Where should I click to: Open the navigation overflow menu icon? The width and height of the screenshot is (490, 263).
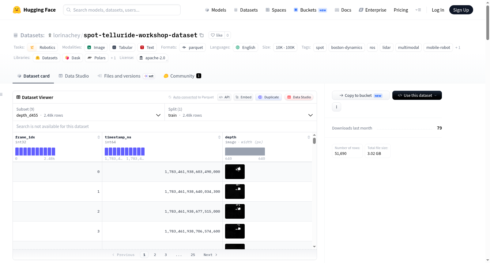coord(418,10)
